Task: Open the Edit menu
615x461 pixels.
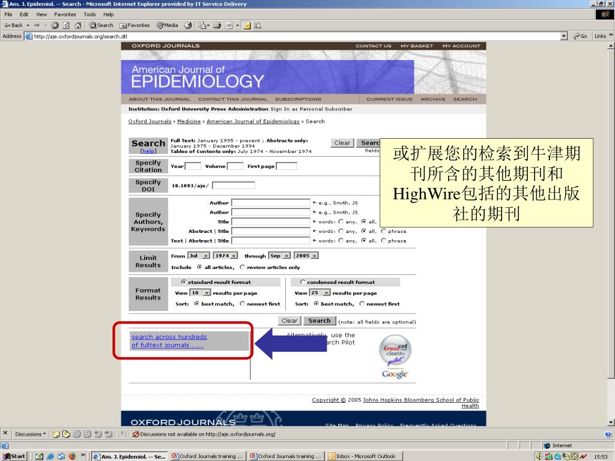Action: (x=24, y=14)
